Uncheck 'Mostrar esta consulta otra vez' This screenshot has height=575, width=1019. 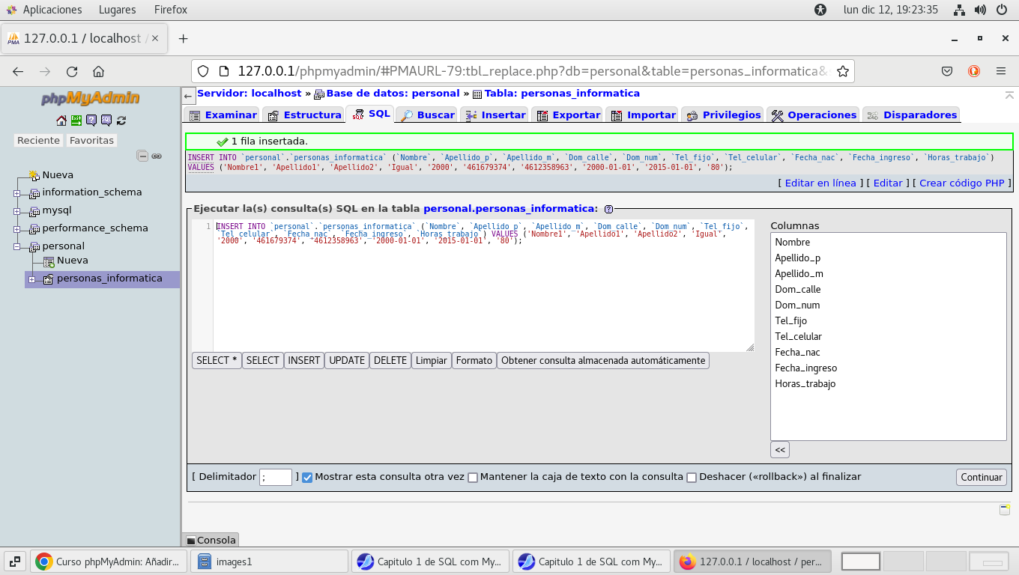click(x=307, y=478)
